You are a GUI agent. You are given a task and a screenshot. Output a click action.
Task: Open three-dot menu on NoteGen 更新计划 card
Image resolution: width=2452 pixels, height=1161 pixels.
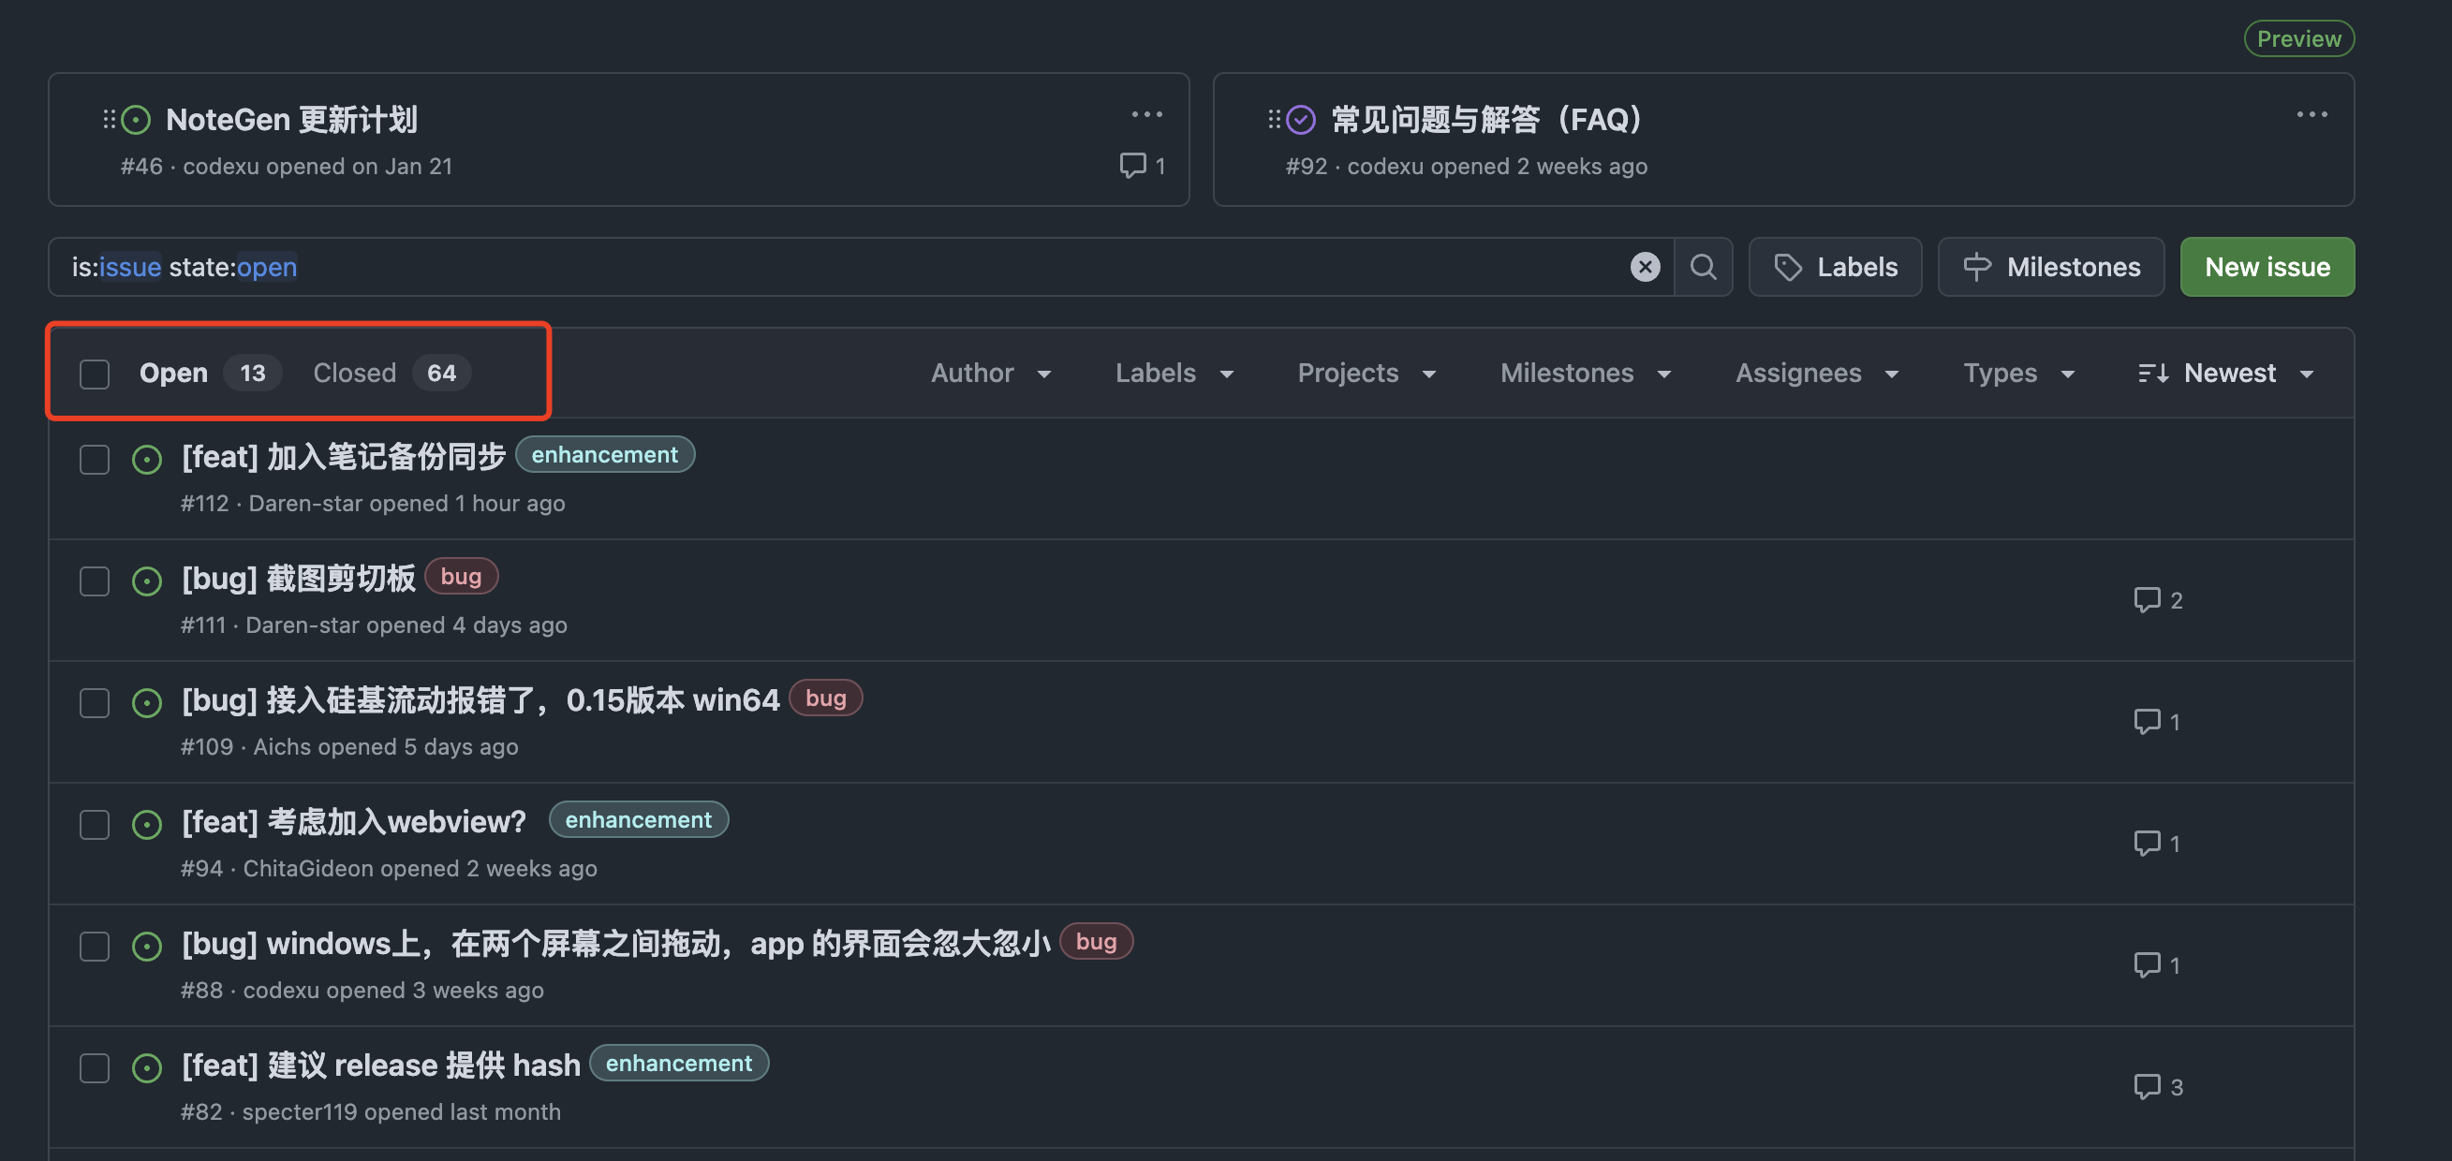pyautogui.click(x=1146, y=114)
